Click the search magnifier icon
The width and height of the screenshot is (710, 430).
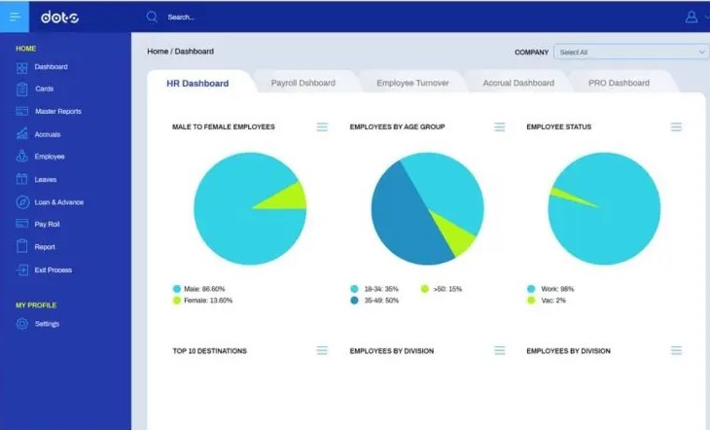click(152, 17)
